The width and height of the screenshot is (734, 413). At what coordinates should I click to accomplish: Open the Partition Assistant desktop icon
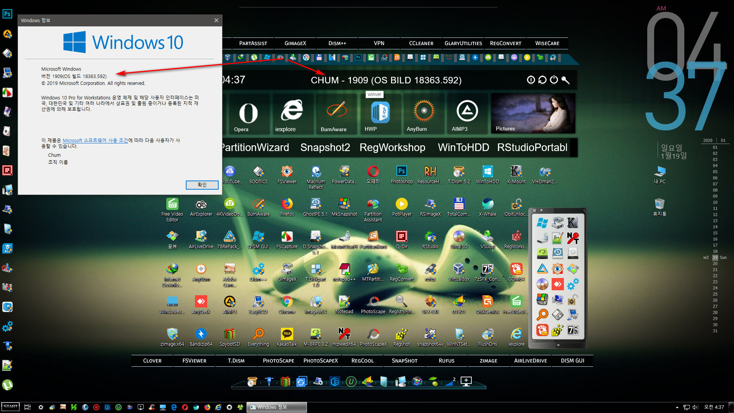(x=373, y=210)
